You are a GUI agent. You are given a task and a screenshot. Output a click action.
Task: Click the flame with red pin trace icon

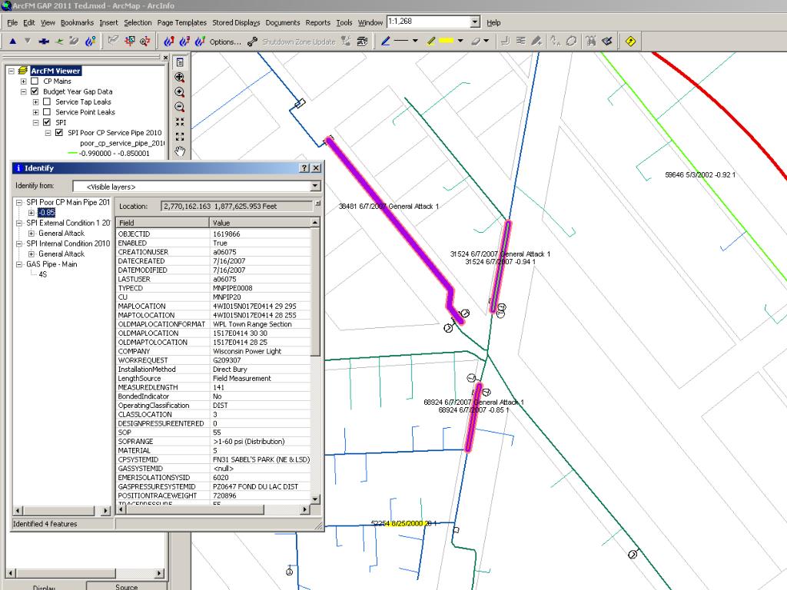(169, 41)
